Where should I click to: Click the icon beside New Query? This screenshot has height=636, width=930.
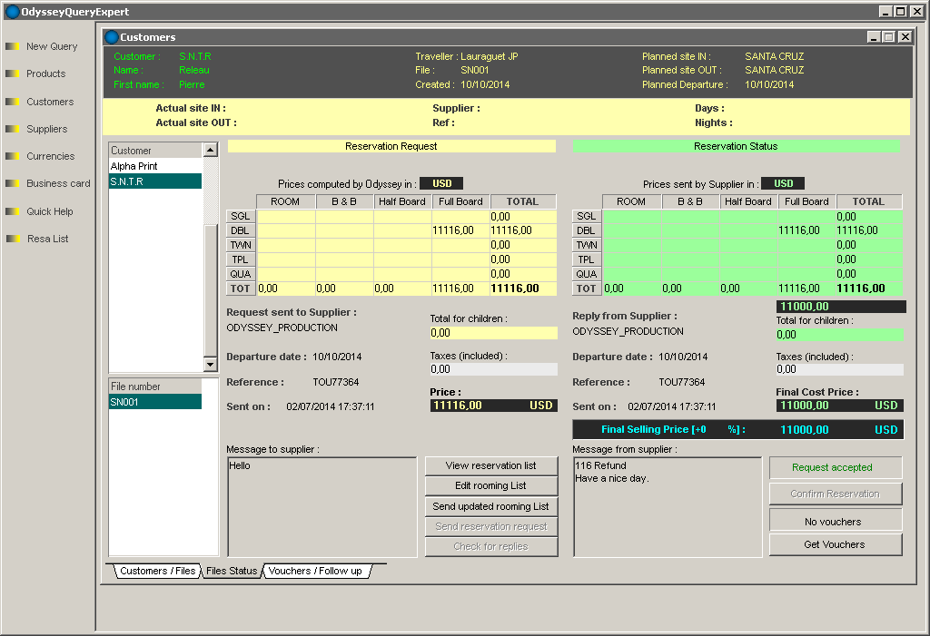(12, 46)
